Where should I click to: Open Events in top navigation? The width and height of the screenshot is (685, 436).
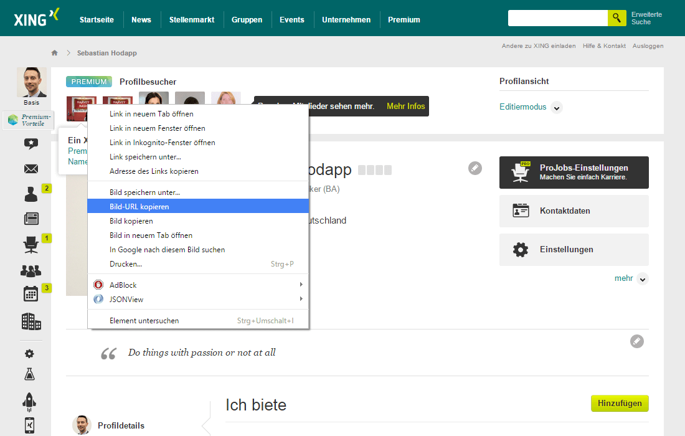coord(292,20)
